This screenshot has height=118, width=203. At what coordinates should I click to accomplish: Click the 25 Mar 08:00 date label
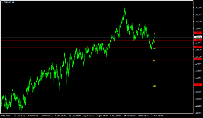(x=157, y=116)
